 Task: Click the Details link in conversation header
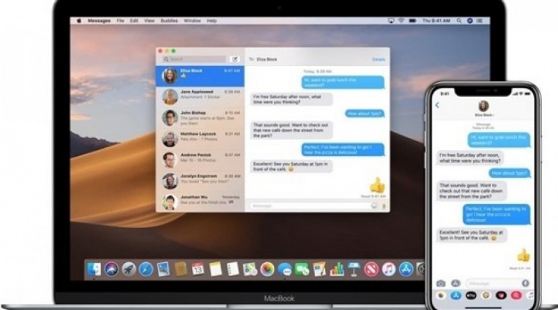pyautogui.click(x=378, y=59)
